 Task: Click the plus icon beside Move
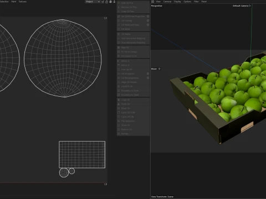coord(159,69)
